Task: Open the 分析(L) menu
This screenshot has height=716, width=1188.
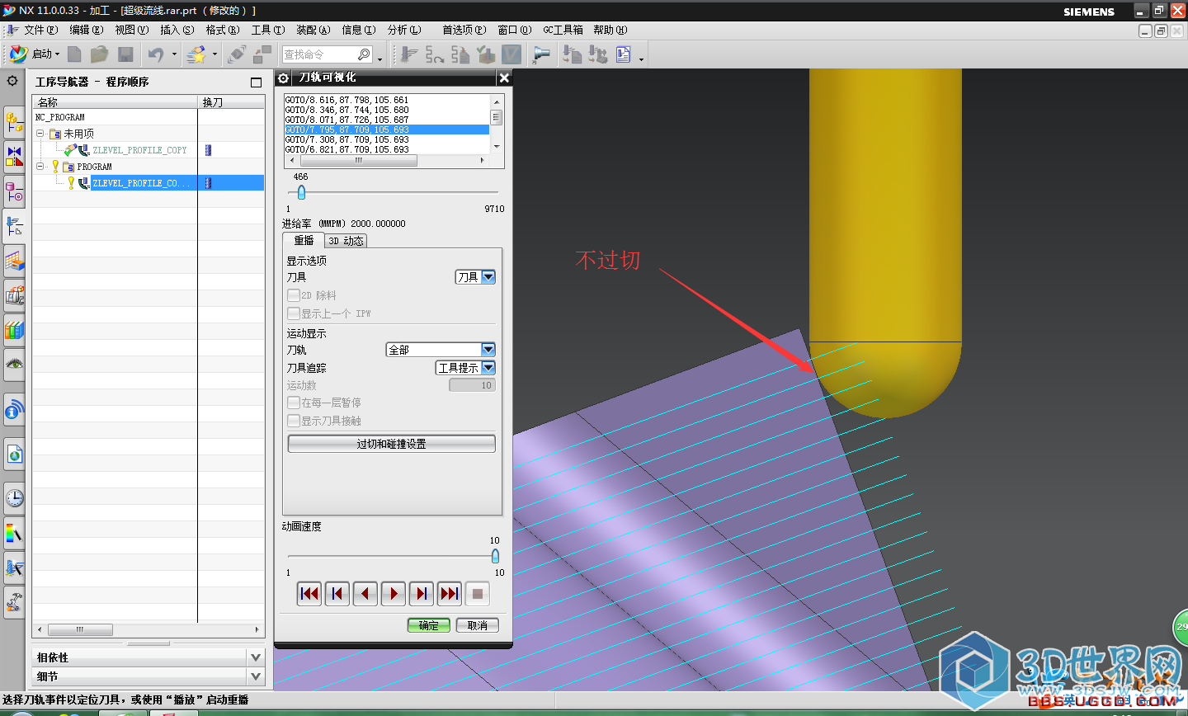Action: click(x=403, y=30)
